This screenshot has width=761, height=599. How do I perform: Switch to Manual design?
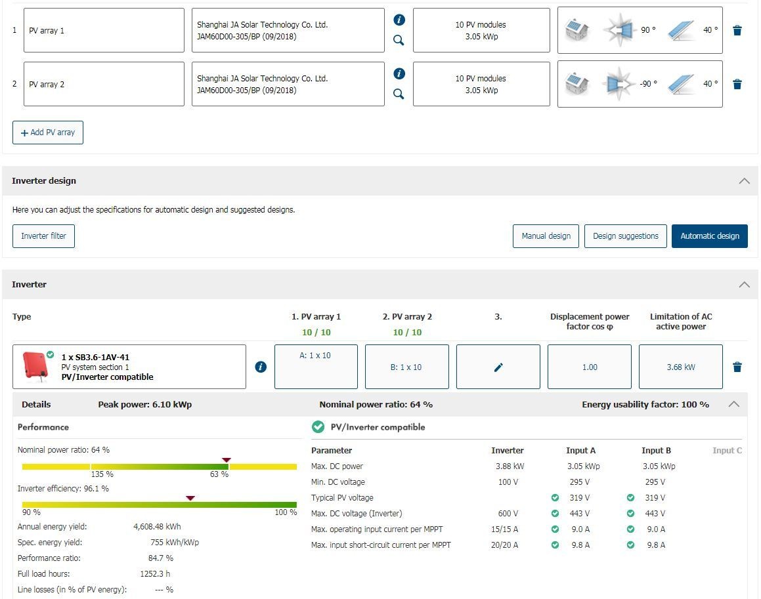(546, 236)
